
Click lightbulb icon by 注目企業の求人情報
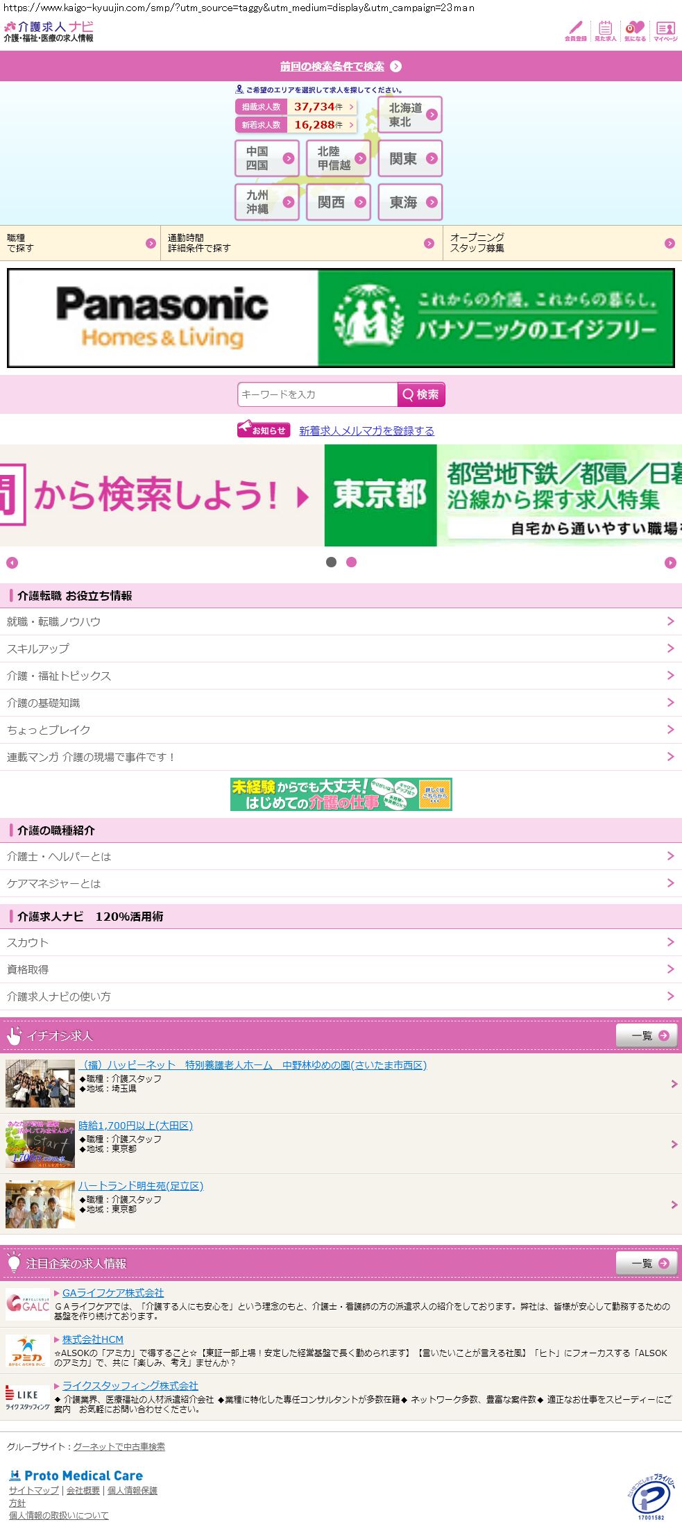(x=14, y=1263)
